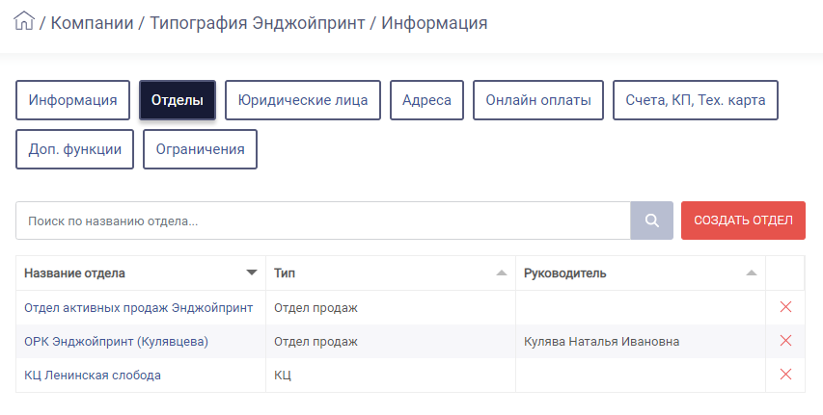Switch to the Ограничения tab

[200, 149]
